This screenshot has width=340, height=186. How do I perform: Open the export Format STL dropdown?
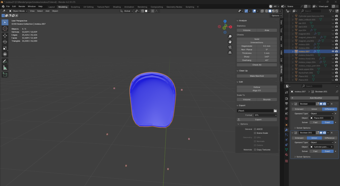pos(265,115)
